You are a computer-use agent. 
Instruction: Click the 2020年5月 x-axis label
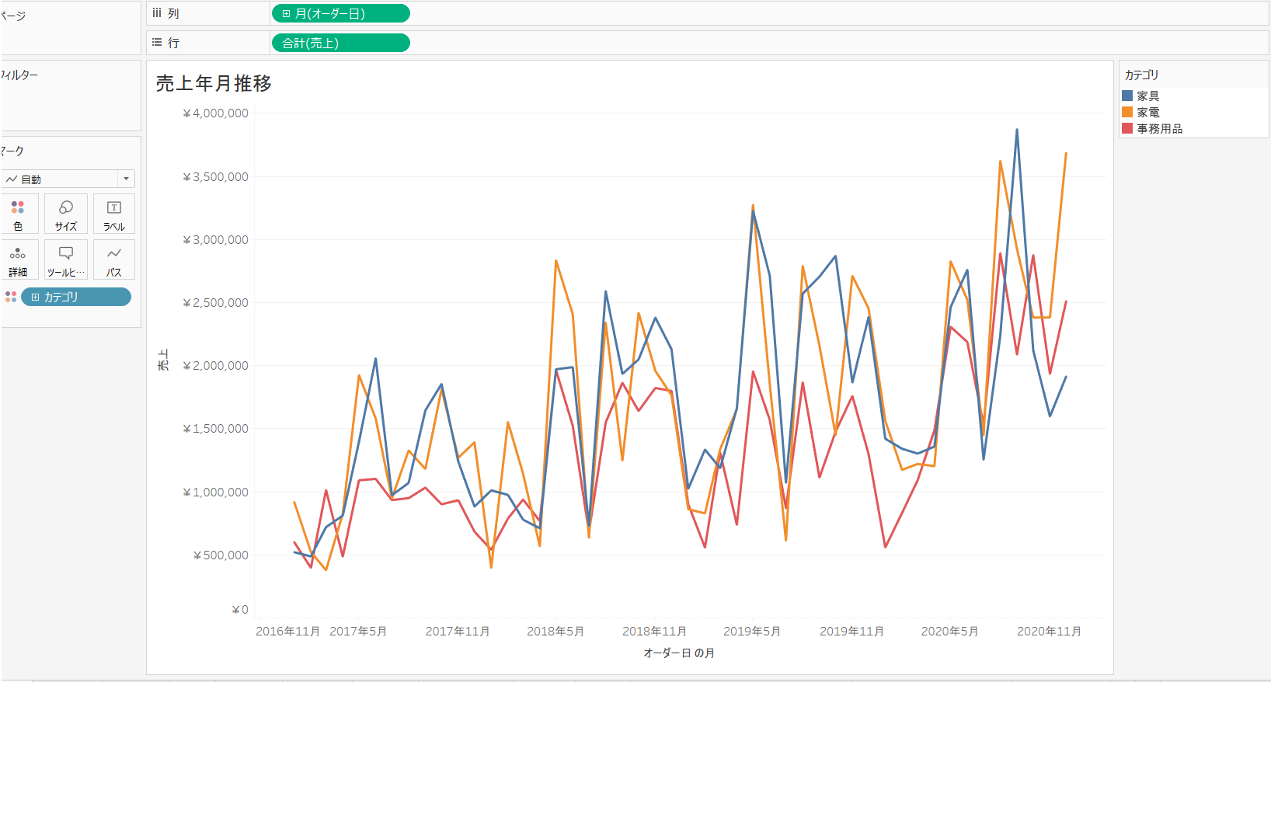[949, 632]
